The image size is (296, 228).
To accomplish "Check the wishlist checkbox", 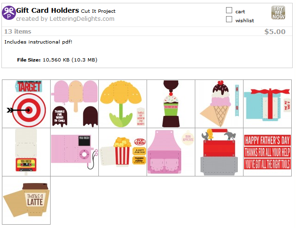I will tap(229, 19).
